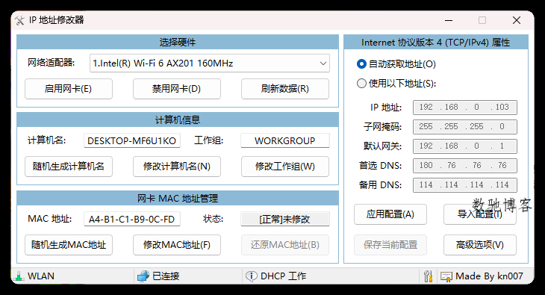Click 修改工作组(W) button
The image size is (545, 295).
[285, 167]
